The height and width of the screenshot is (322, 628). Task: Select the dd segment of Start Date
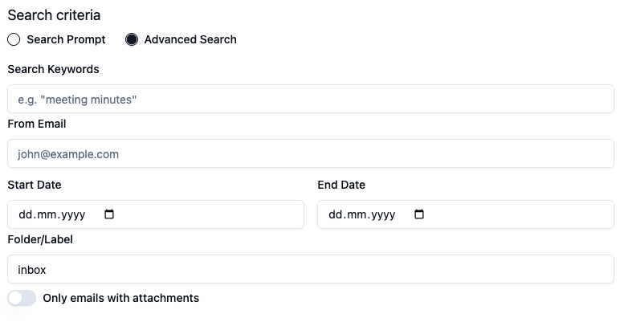pyautogui.click(x=25, y=214)
